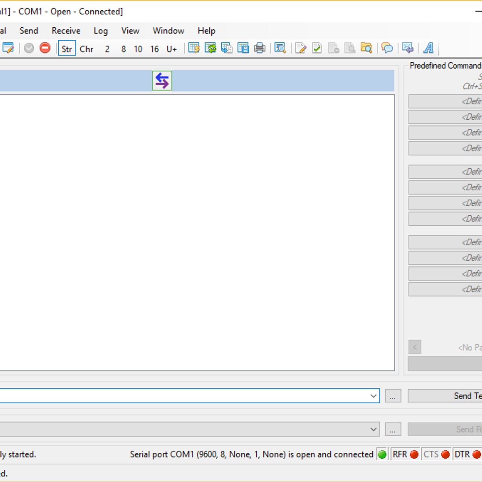Click the browse button beside send text field
This screenshot has height=482, width=482.
click(392, 396)
